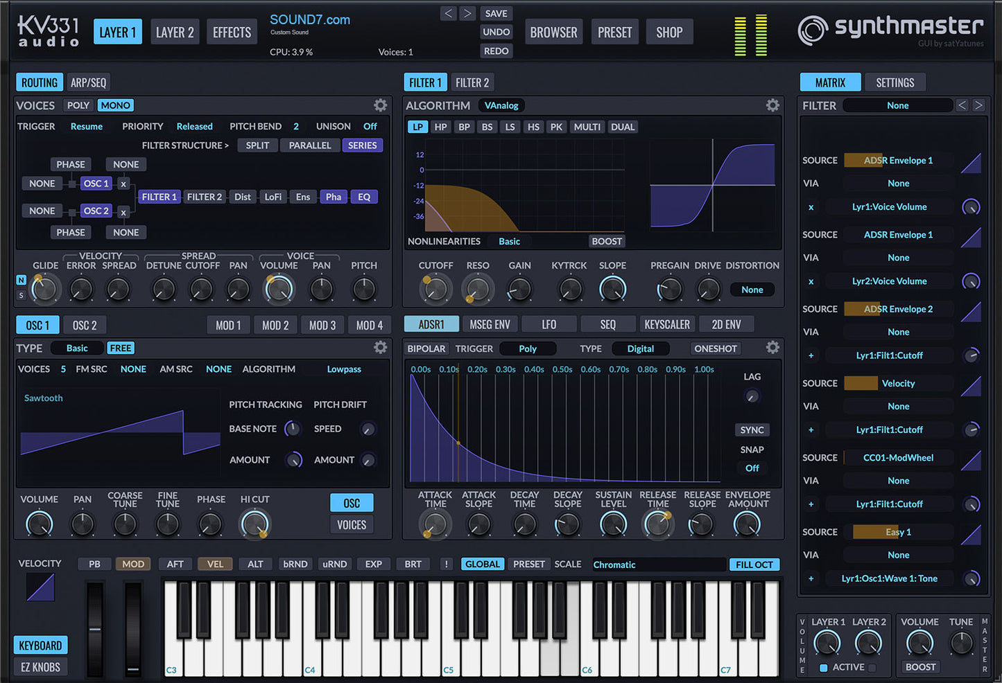
Task: Toggle FILL OCT for the keyboard scale
Action: pyautogui.click(x=754, y=565)
